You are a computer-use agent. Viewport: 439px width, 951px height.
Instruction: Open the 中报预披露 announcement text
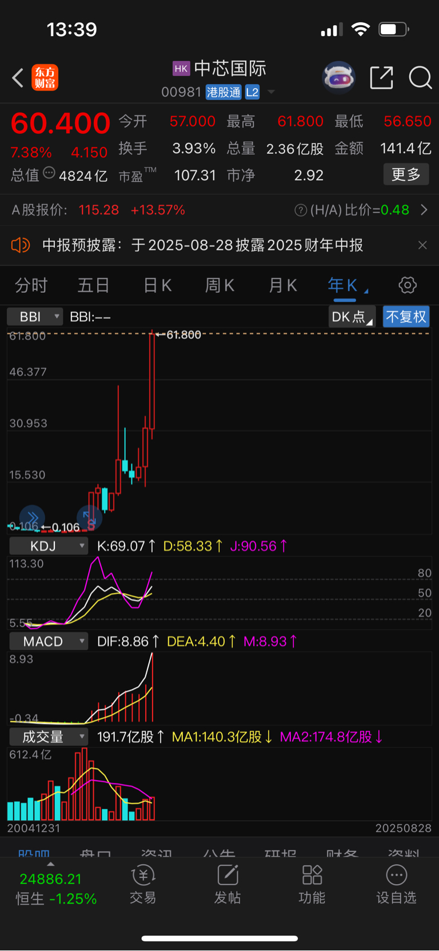203,245
